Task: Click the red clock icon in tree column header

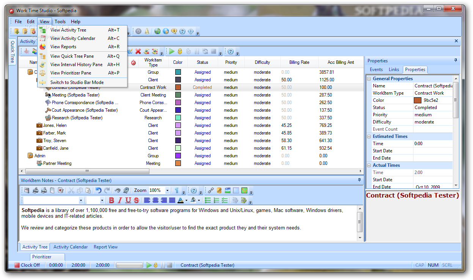Action: pos(134,62)
